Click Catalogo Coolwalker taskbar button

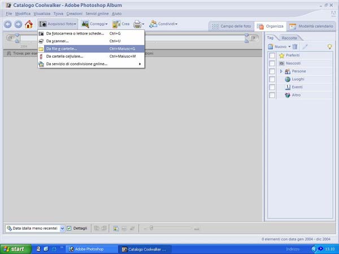[146, 249]
